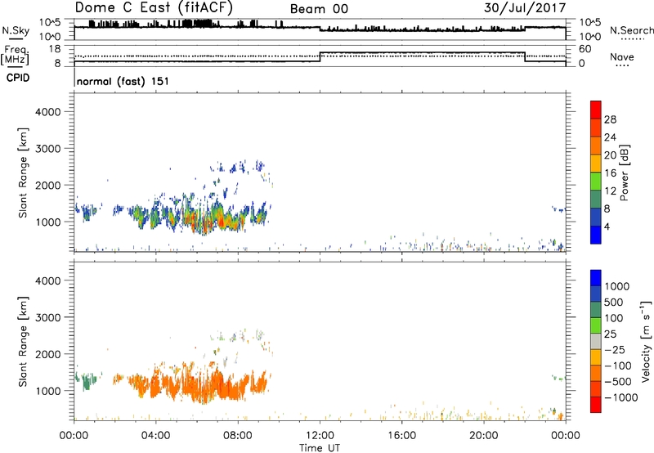The height and width of the screenshot is (453, 654).
Task: Pick the light green Power segment between 12 and 16
Action: pyautogui.click(x=596, y=181)
